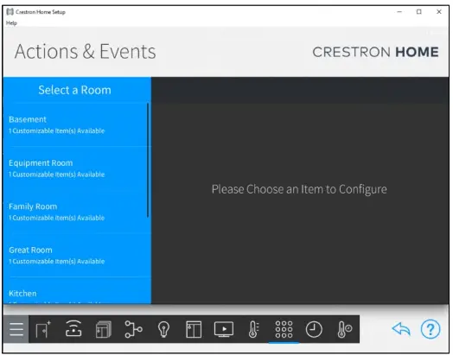Viewport: 453px width, 355px height.
Task: Select the Family Room entry
Action: click(x=75, y=212)
